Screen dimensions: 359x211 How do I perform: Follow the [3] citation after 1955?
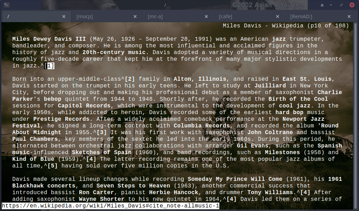pyautogui.click(x=102, y=132)
